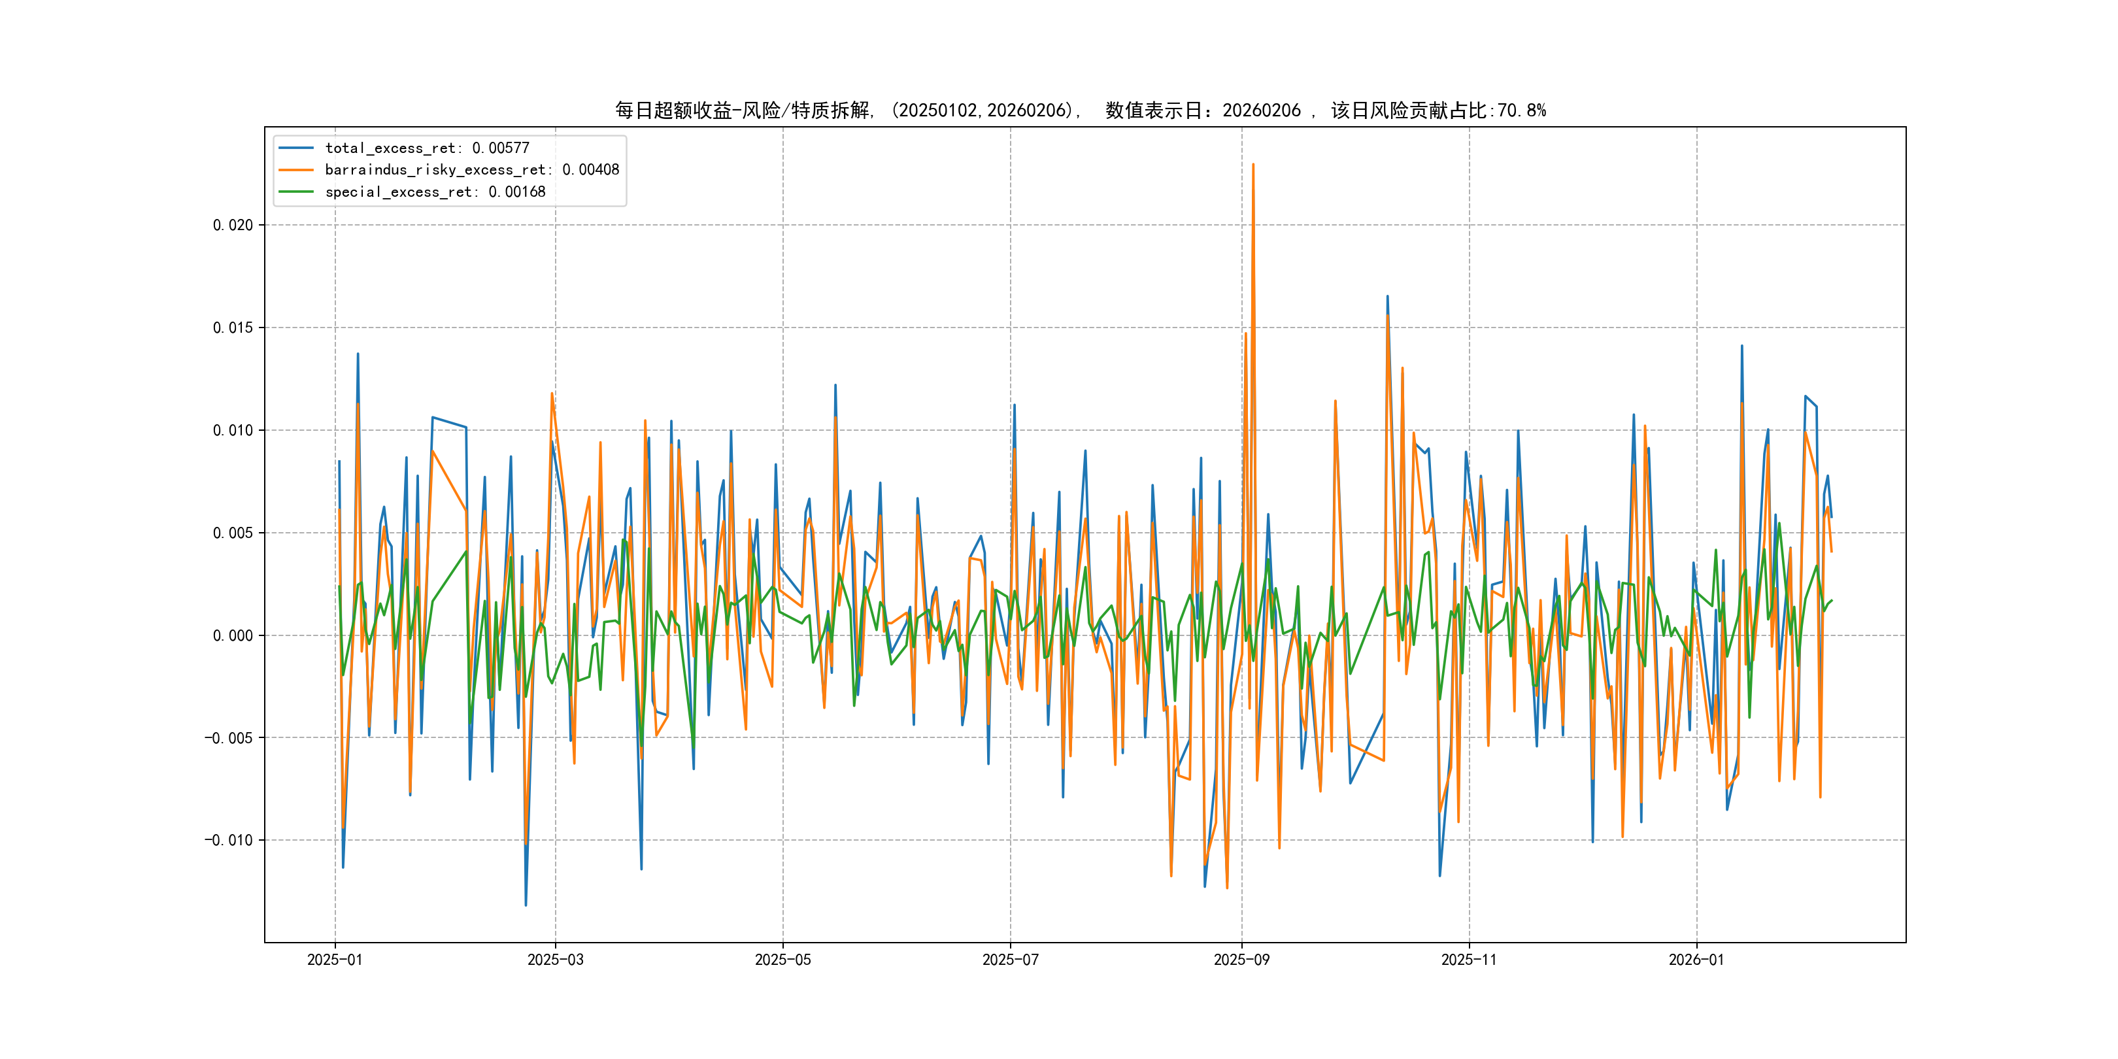
Task: Click the 2025-03 x-axis tick label
Action: tap(555, 960)
